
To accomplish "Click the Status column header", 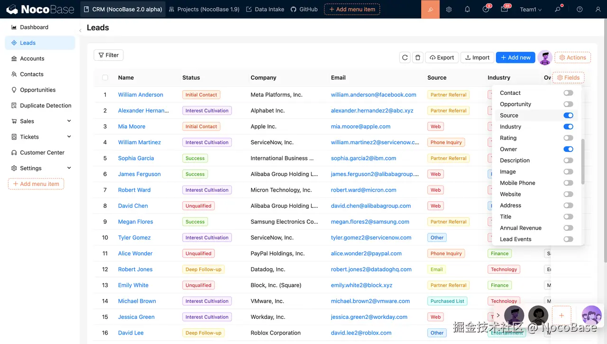I will tap(191, 77).
